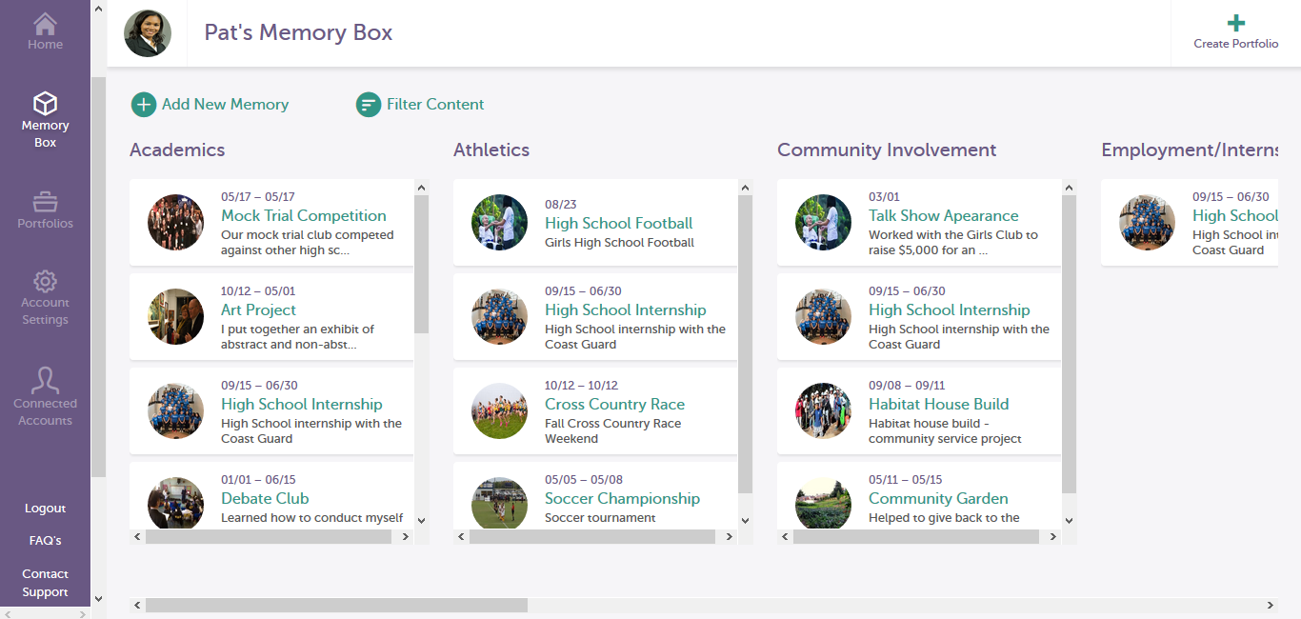Click the Add New Memory plus icon
This screenshot has height=619, width=1301.
[x=144, y=105]
